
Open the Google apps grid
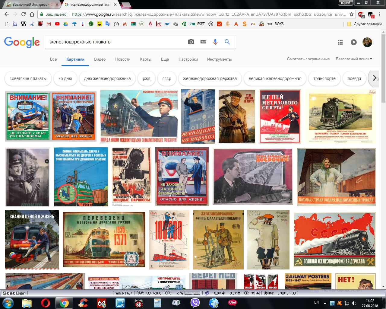click(340, 42)
